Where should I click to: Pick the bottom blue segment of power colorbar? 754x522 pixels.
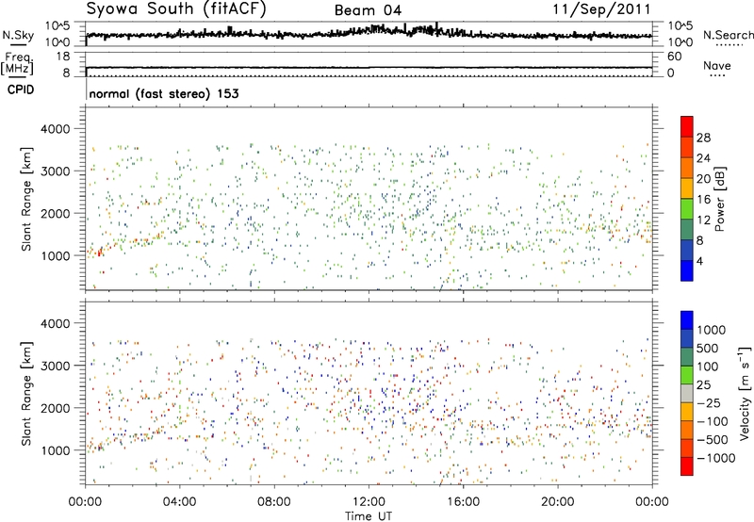[687, 270]
